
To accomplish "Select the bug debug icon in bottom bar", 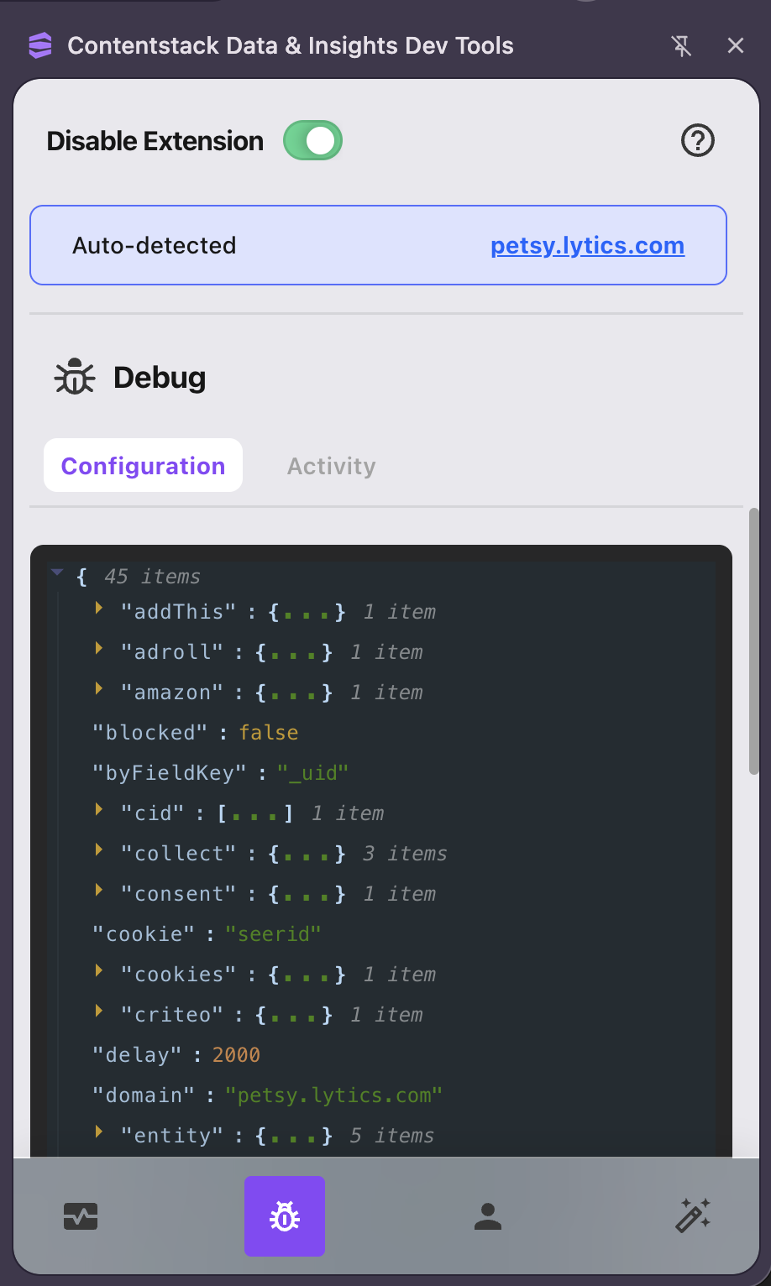I will [x=285, y=1216].
